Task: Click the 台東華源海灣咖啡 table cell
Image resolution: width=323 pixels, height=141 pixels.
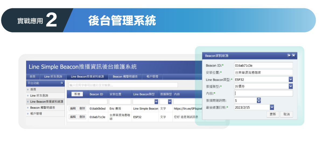Action: tap(120, 117)
